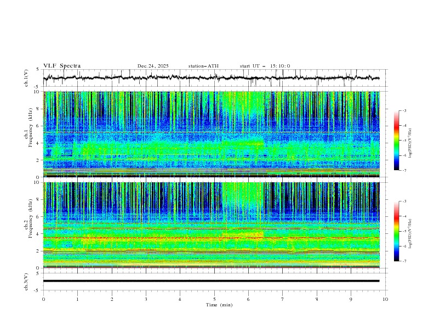Click the time axis tick label '7'
The width and height of the screenshot is (434, 336).
[x=283, y=299]
